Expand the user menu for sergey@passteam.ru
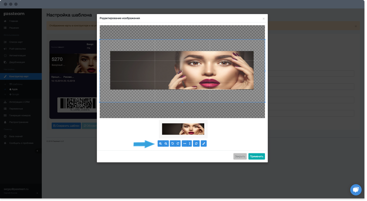Image resolution: width=367 pixels, height=201 pixels. pos(37,193)
